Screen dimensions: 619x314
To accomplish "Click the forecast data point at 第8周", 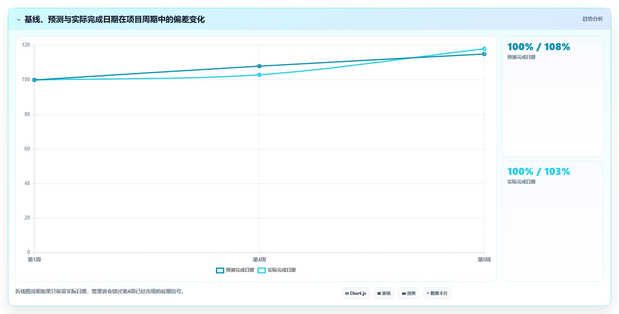I will click(x=484, y=54).
